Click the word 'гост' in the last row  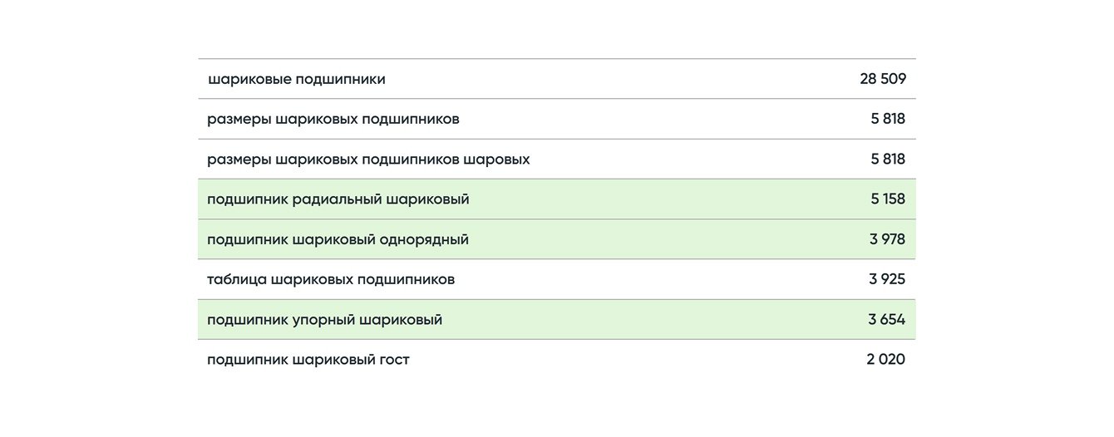point(392,361)
